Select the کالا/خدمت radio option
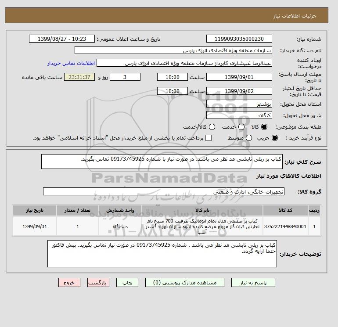Viewport: 338px width, 327px height. (x=212, y=127)
